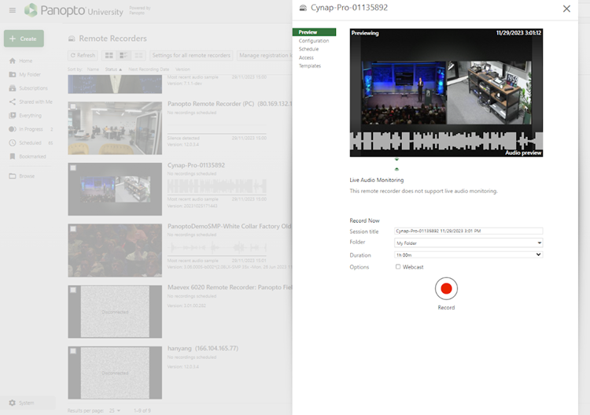Viewport: 590px width, 415px height.
Task: Click the green Create button
Action: tap(24, 39)
